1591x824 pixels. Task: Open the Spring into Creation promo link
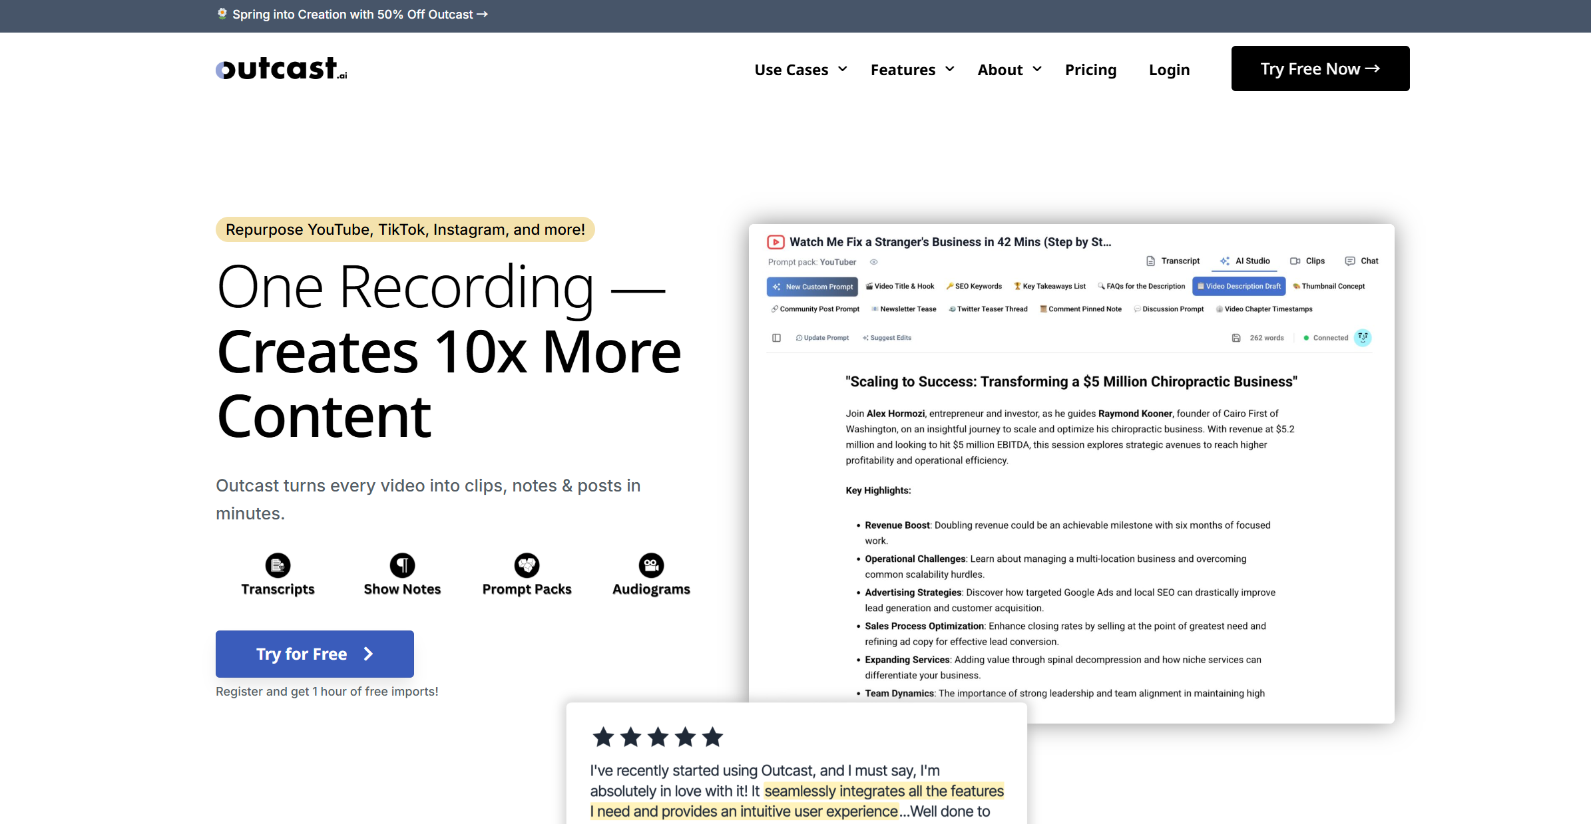[359, 15]
